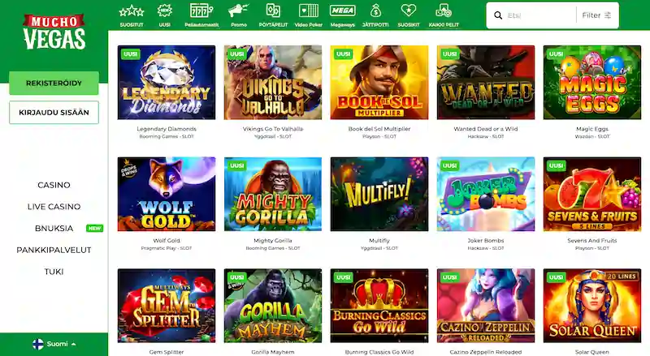Viewport: 650px width, 356px height.
Task: Open the Sevens & Fruits thumbnail
Action: [x=592, y=194]
